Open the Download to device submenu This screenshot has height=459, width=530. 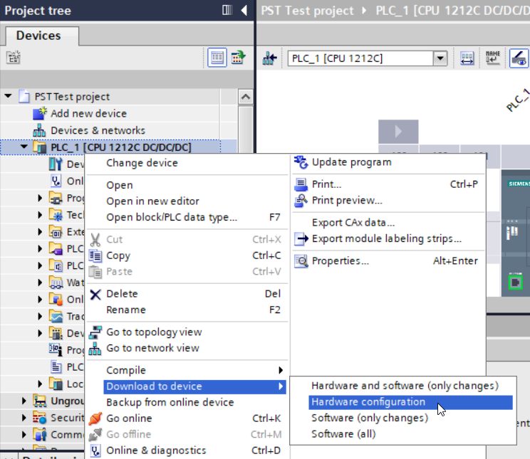coord(194,386)
